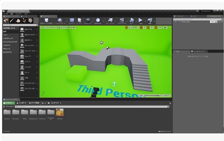
Task: Open the Content browser toolbar icon
Action: 72,20
